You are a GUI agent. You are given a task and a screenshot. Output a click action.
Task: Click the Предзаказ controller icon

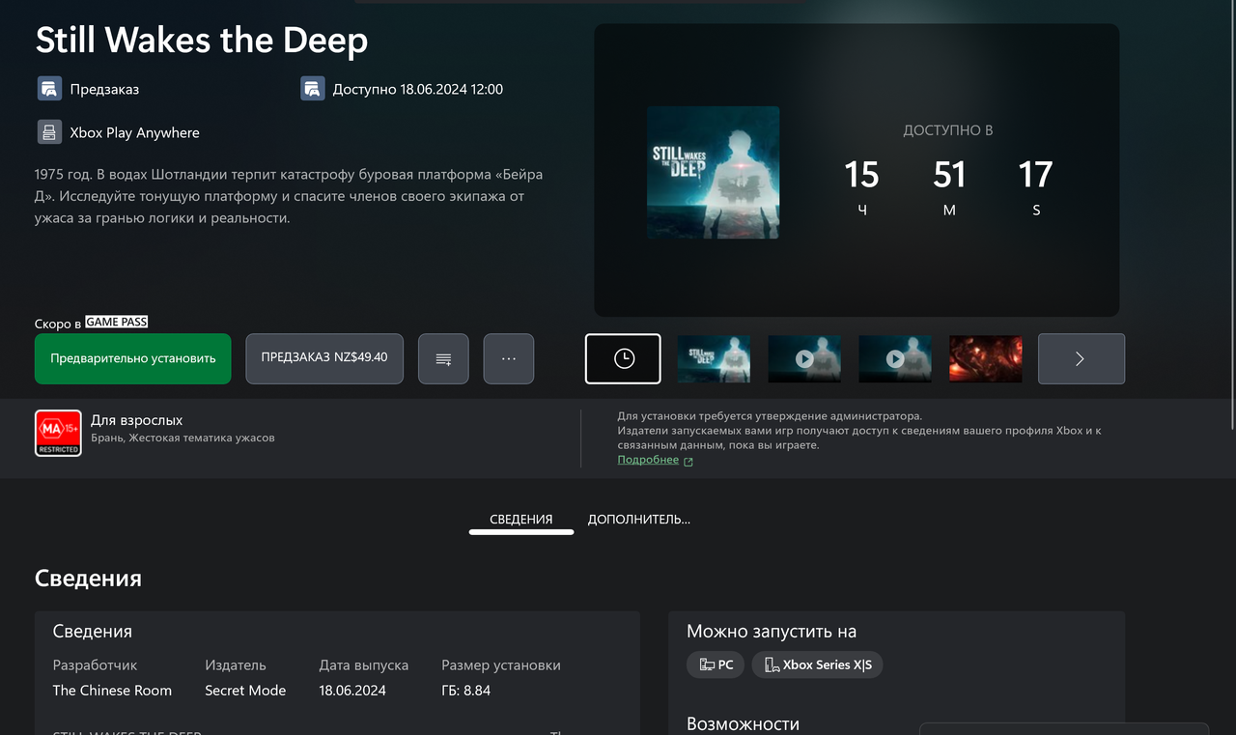[x=49, y=89]
